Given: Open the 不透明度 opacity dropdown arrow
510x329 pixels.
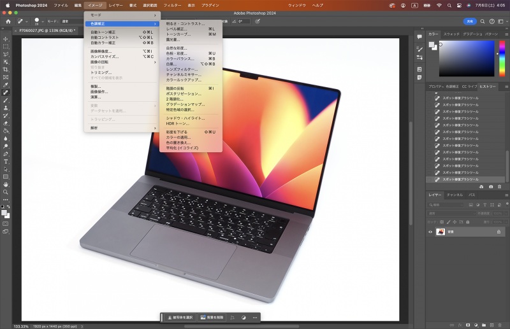Looking at the screenshot, I should [506, 213].
